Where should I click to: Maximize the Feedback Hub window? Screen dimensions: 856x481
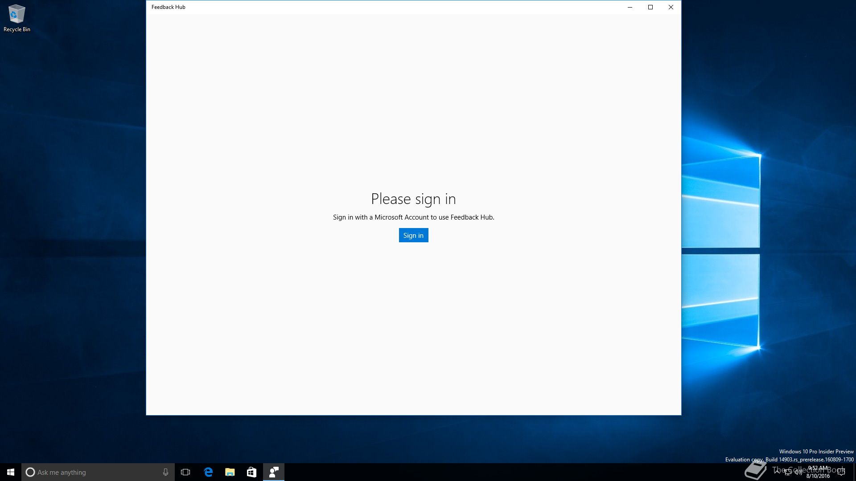[650, 7]
